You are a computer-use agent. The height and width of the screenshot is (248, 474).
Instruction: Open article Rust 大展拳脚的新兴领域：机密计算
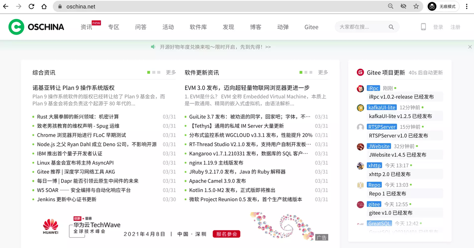point(78,117)
